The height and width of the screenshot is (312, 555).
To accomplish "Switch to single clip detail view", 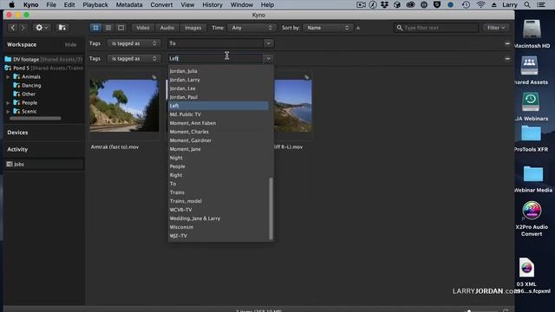I will (121, 28).
